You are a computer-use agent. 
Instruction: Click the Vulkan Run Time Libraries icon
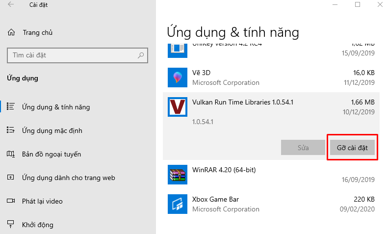click(x=178, y=107)
